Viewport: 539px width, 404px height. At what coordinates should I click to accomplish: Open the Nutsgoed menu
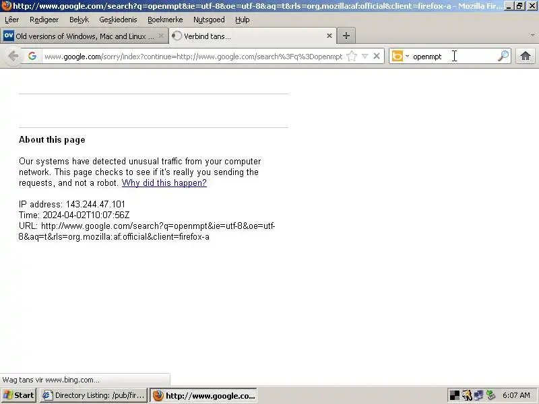pos(209,20)
